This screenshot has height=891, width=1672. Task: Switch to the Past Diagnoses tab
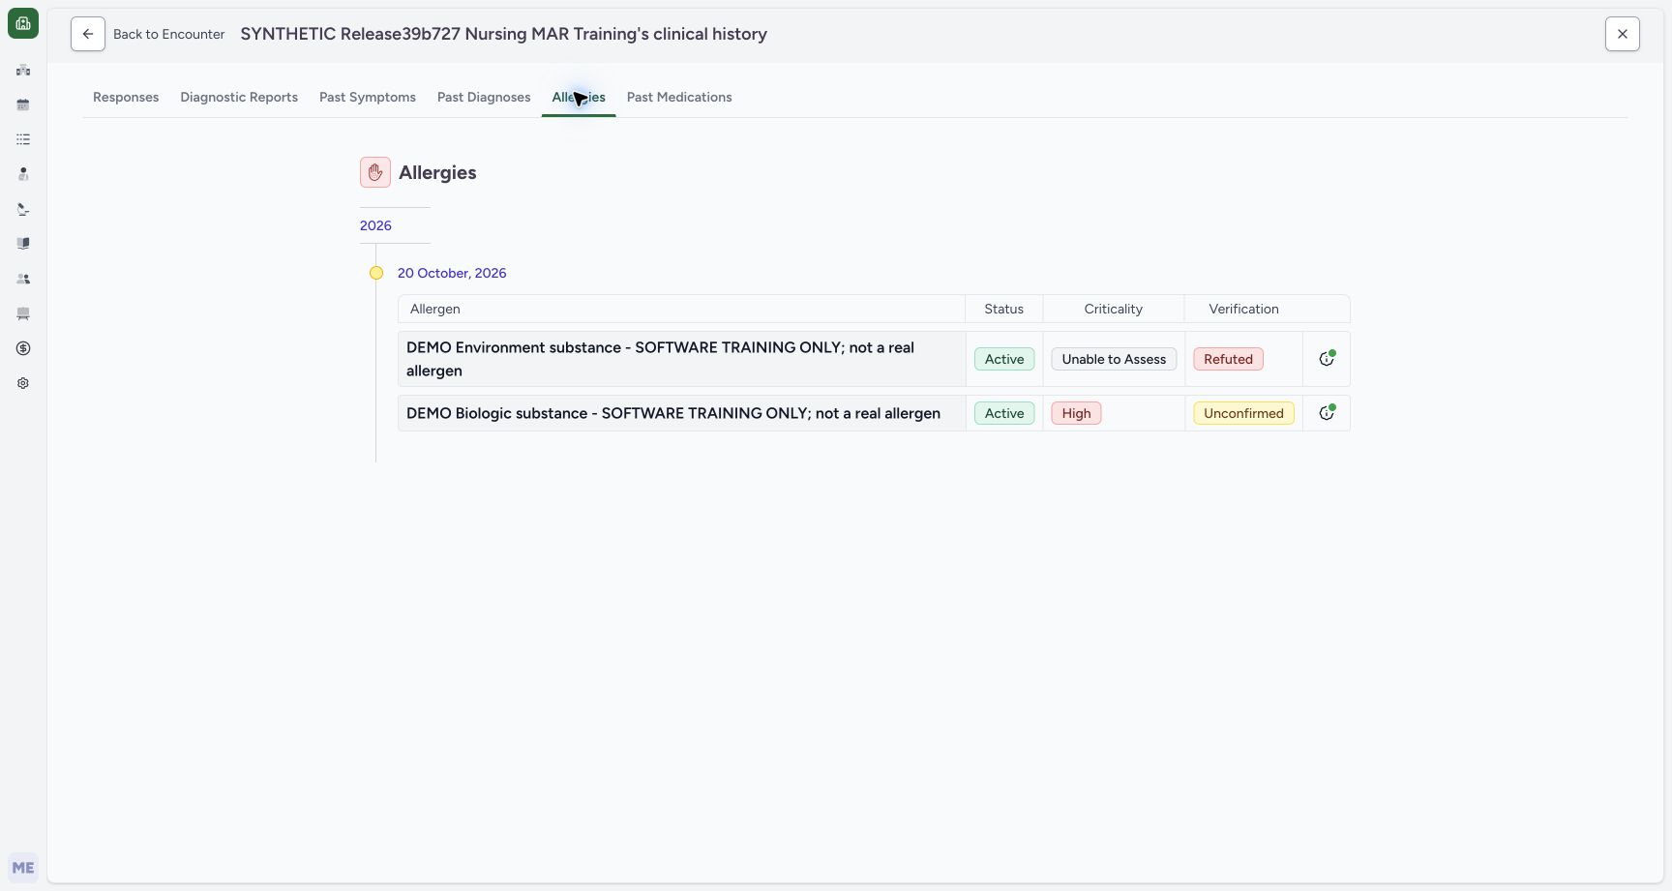pos(484,97)
